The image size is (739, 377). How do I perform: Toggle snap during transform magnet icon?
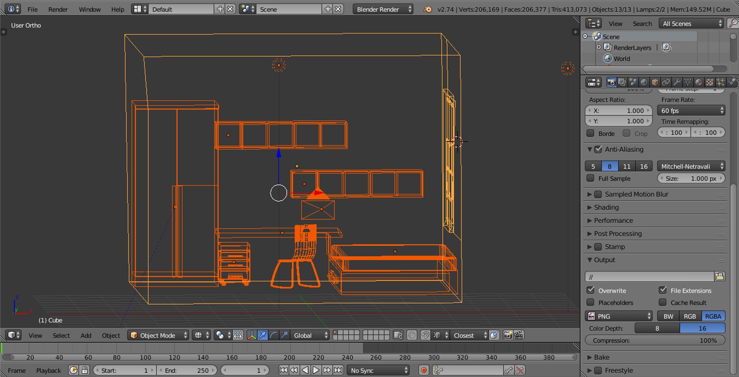pos(425,335)
